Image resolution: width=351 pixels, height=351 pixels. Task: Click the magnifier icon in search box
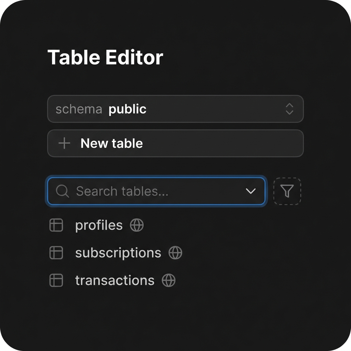pyautogui.click(x=62, y=191)
